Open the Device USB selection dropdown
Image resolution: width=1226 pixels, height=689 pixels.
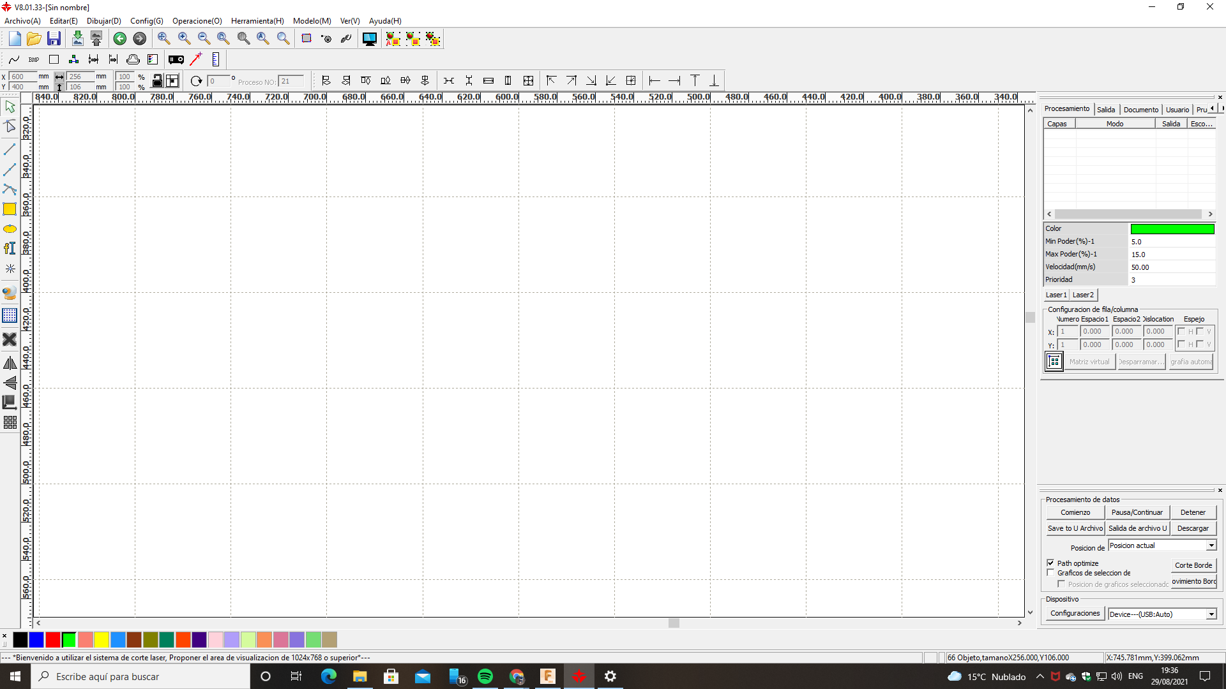click(1211, 614)
